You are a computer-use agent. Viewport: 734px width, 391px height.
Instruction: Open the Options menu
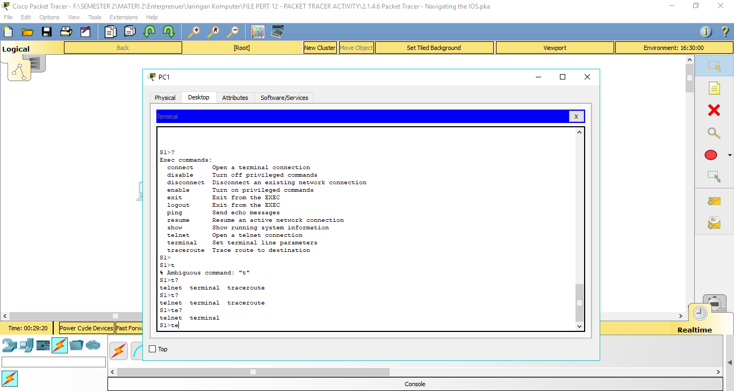[x=49, y=17]
